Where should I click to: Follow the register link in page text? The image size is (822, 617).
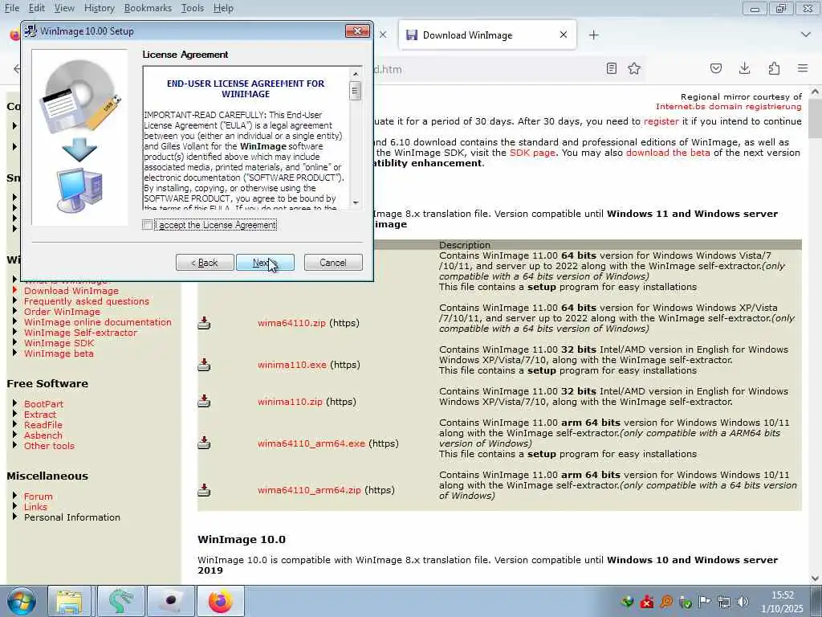click(x=661, y=121)
